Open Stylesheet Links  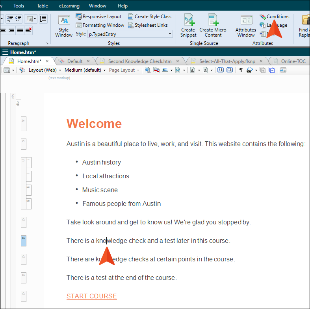(148, 25)
